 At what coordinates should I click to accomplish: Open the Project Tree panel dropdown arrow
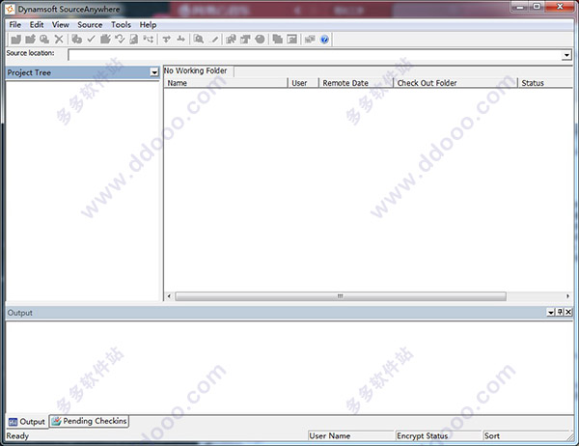coord(154,72)
